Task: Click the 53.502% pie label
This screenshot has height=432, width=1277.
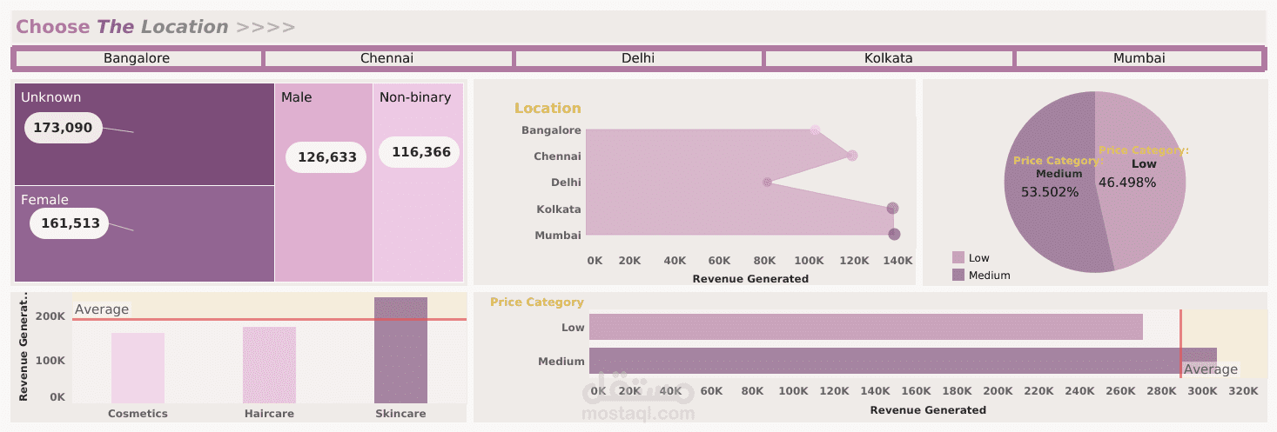Action: (1050, 191)
